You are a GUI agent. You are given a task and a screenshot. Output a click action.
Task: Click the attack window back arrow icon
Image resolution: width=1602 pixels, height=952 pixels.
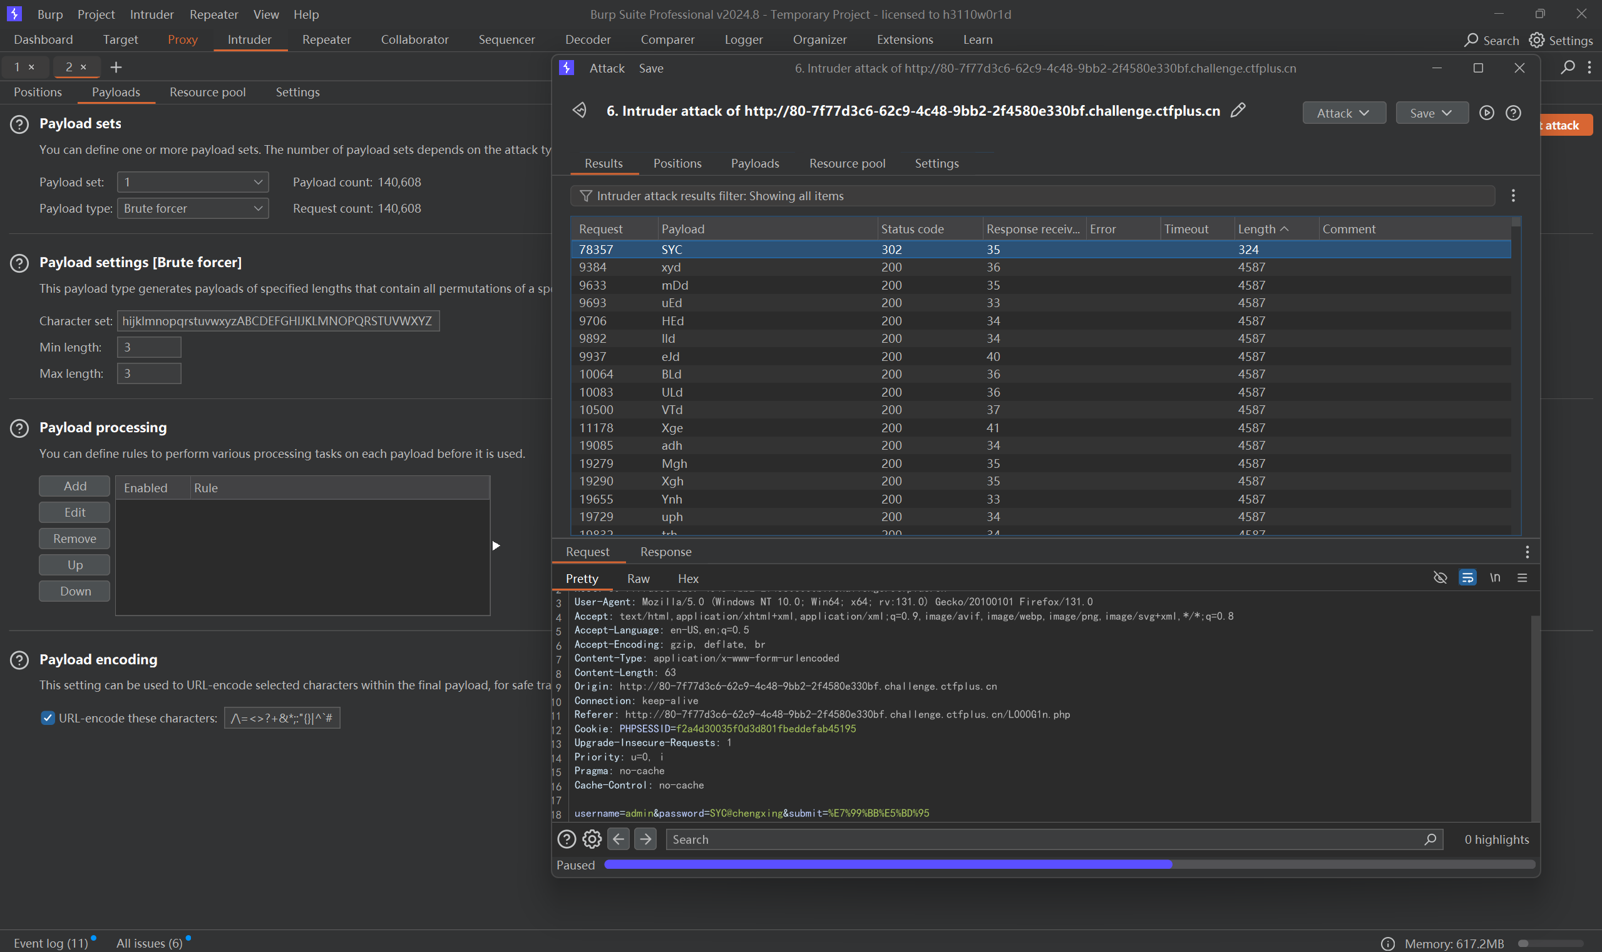tap(579, 110)
